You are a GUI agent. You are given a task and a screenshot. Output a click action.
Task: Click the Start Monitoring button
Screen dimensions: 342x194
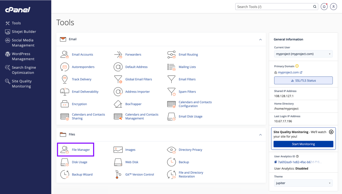tap(303, 144)
